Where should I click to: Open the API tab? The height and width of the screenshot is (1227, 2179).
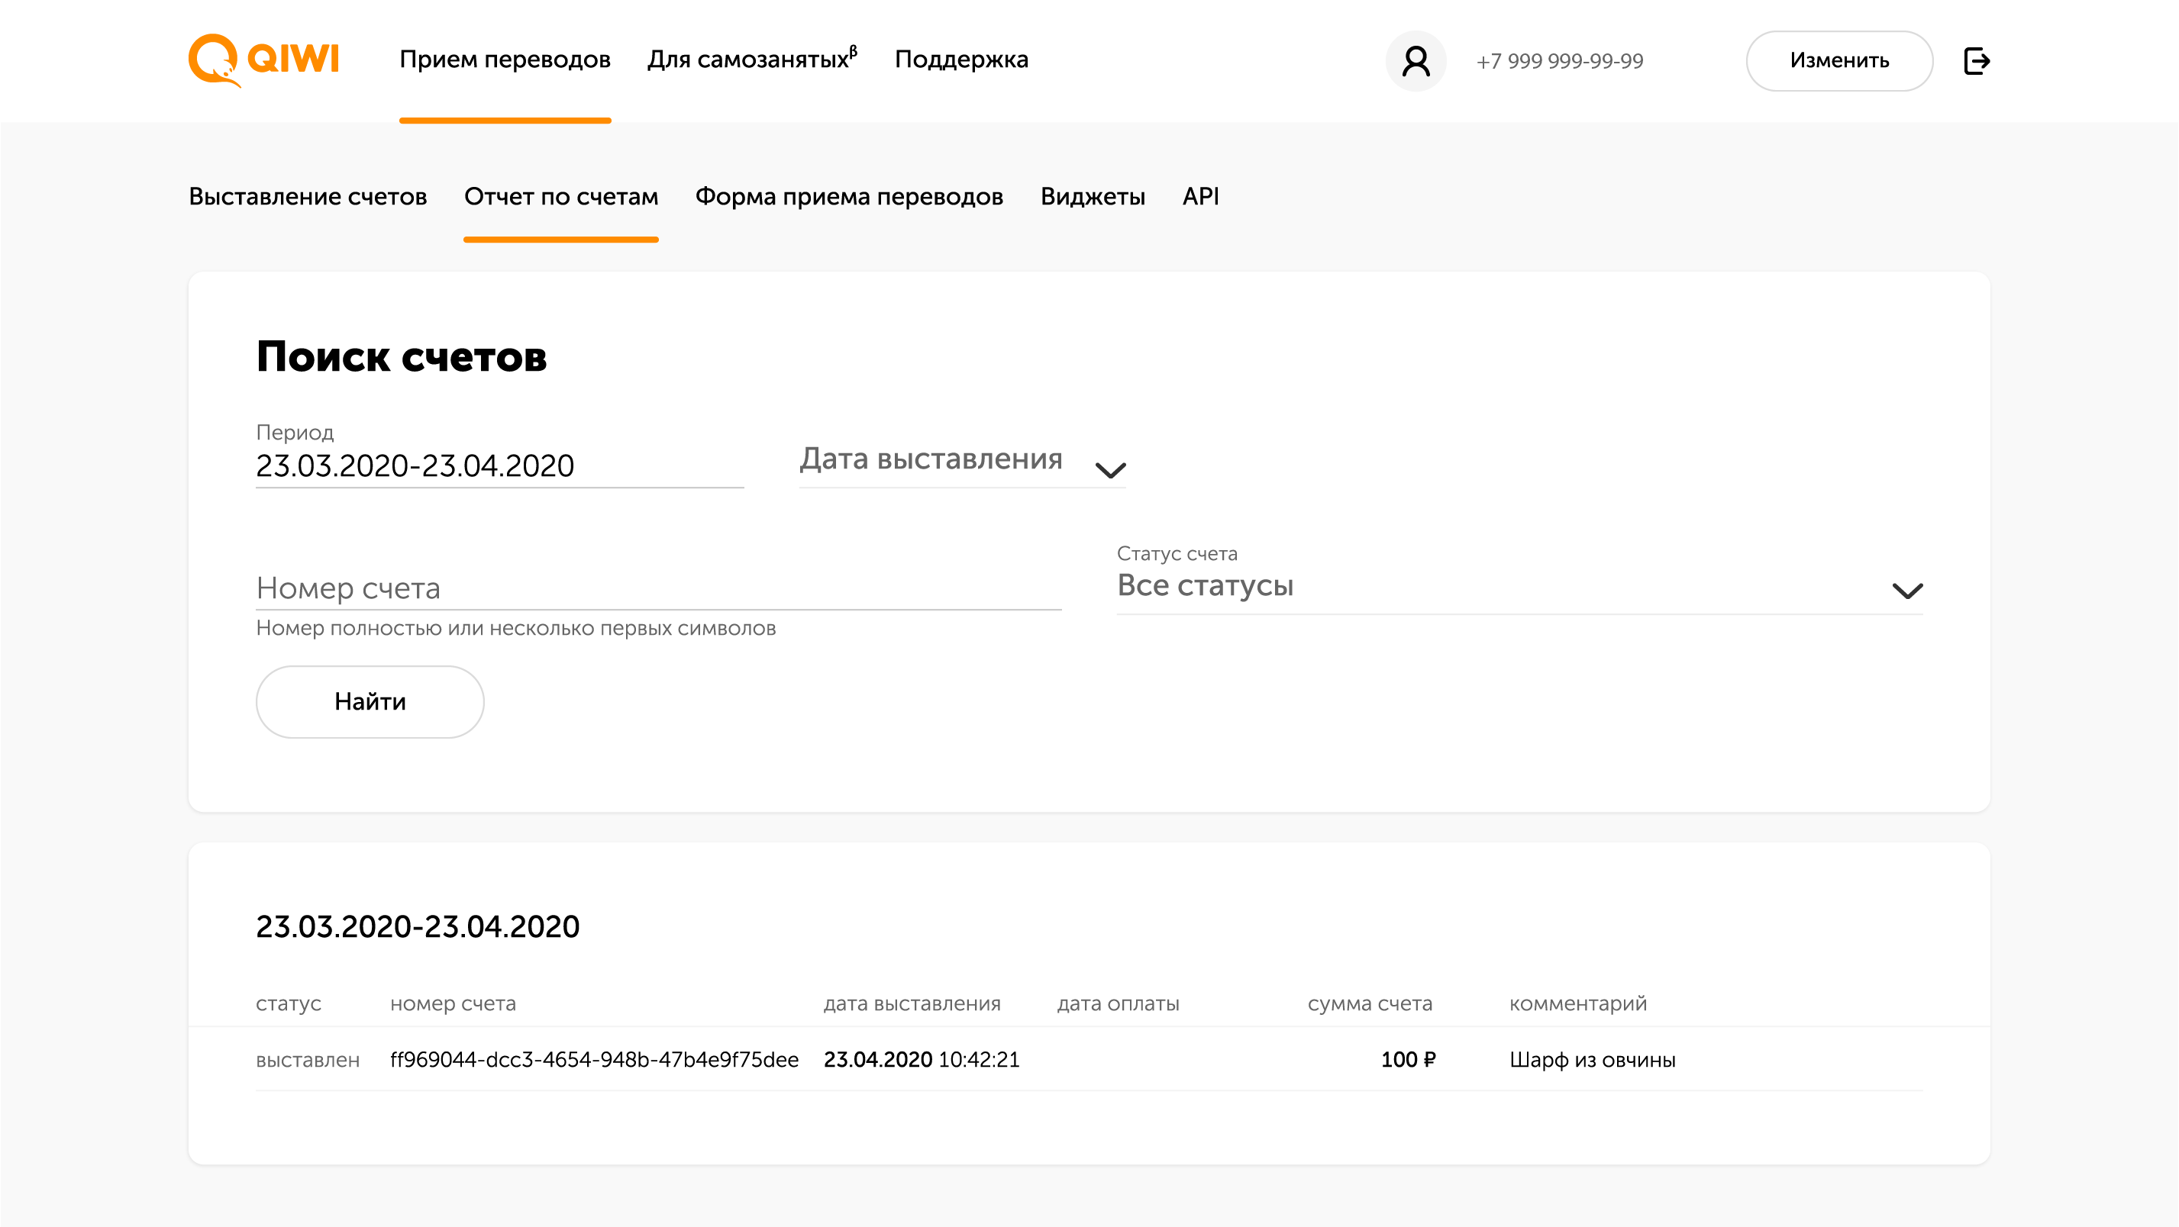(1200, 196)
